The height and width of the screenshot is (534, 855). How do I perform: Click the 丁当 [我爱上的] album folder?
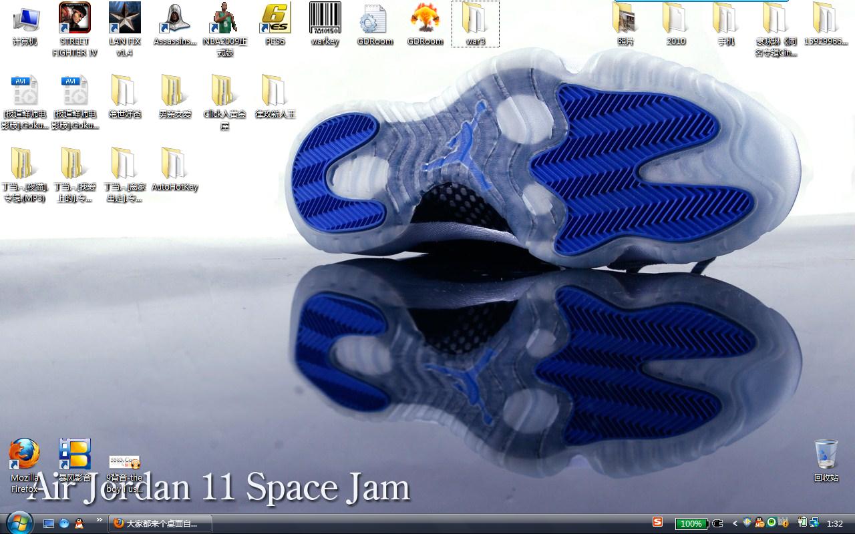point(75,175)
